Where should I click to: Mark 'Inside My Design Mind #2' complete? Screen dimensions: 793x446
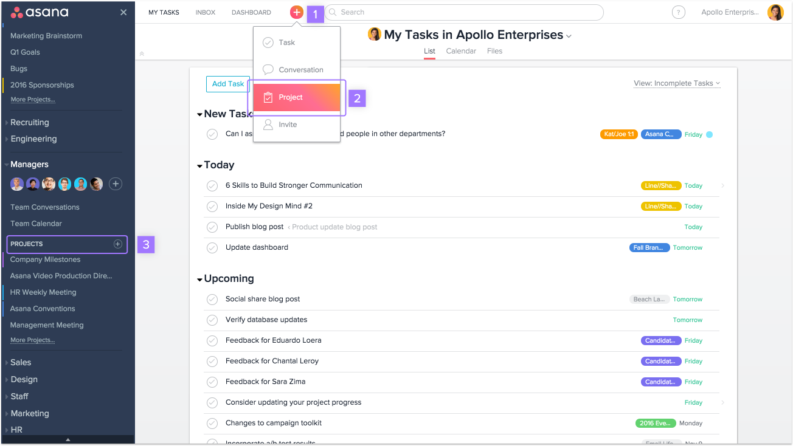coord(212,207)
